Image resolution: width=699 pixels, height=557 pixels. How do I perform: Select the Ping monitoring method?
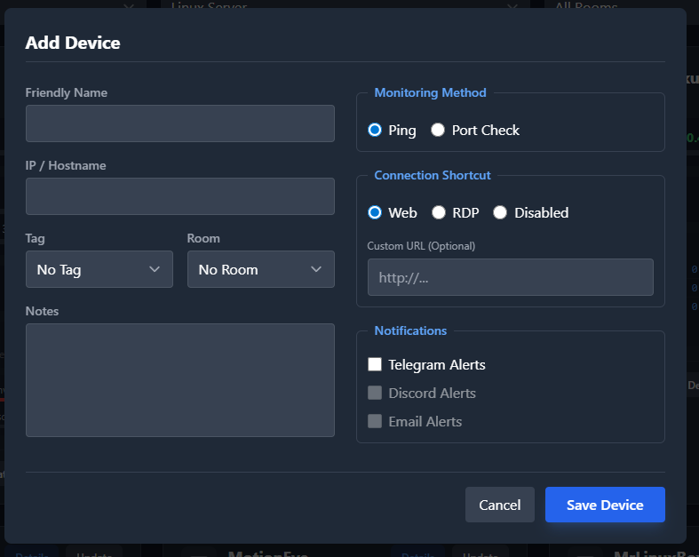pyautogui.click(x=375, y=130)
